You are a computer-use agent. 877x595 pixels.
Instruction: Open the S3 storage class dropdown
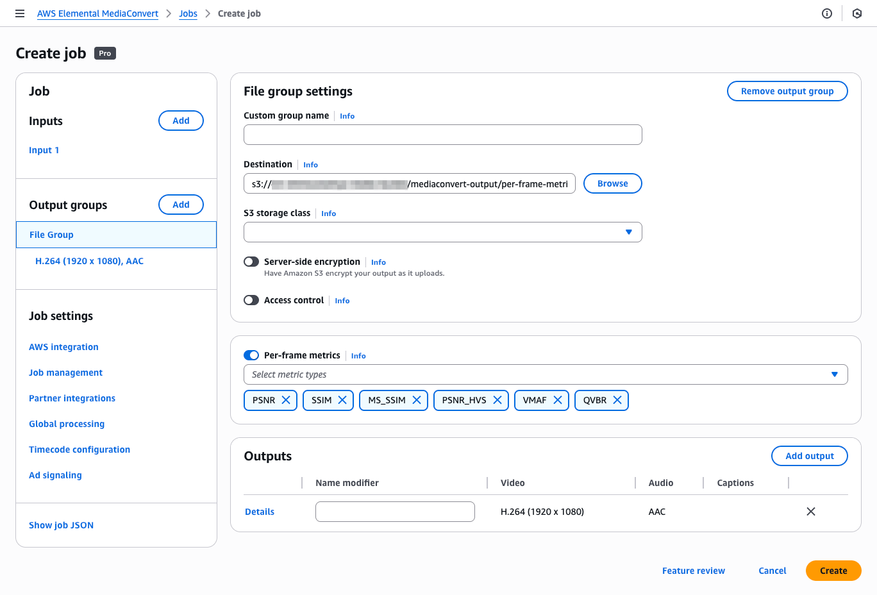point(443,232)
